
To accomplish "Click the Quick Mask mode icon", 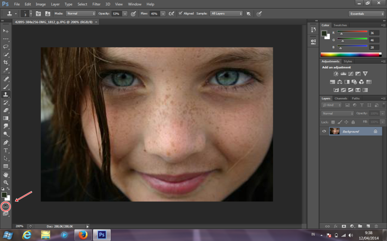I will pyautogui.click(x=6, y=206).
